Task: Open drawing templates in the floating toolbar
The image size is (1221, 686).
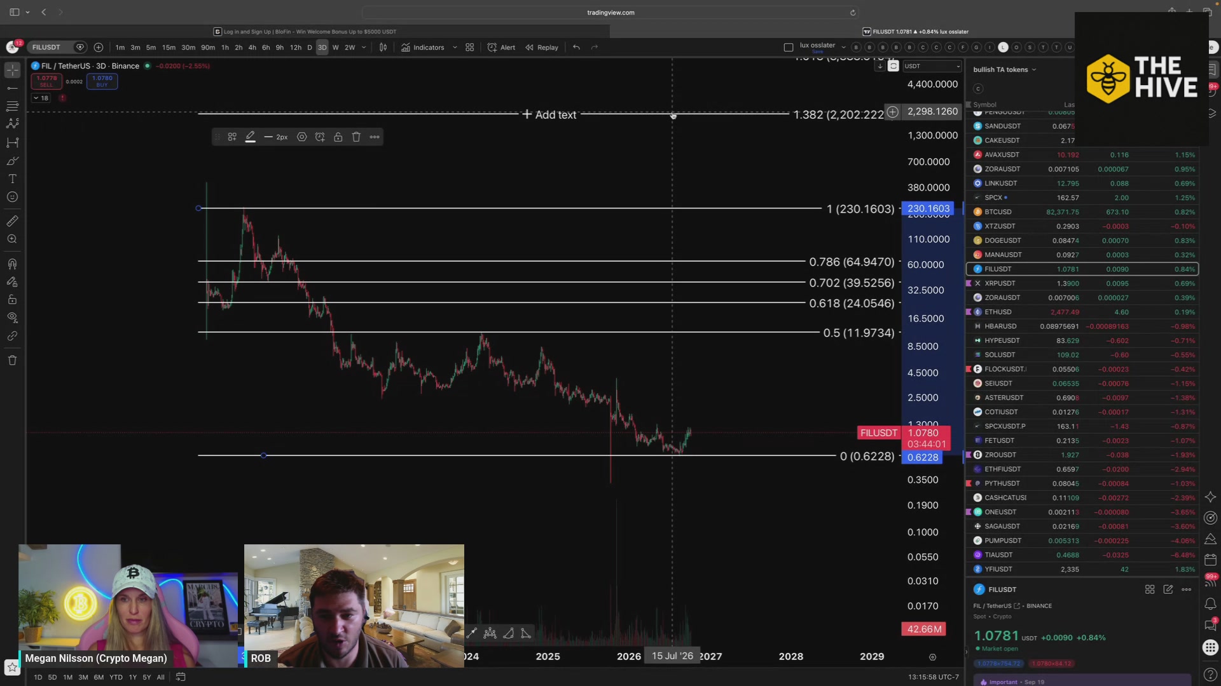Action: click(x=232, y=137)
